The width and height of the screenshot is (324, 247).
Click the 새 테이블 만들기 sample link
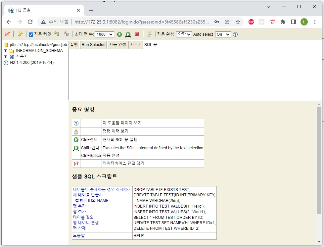[88, 195]
